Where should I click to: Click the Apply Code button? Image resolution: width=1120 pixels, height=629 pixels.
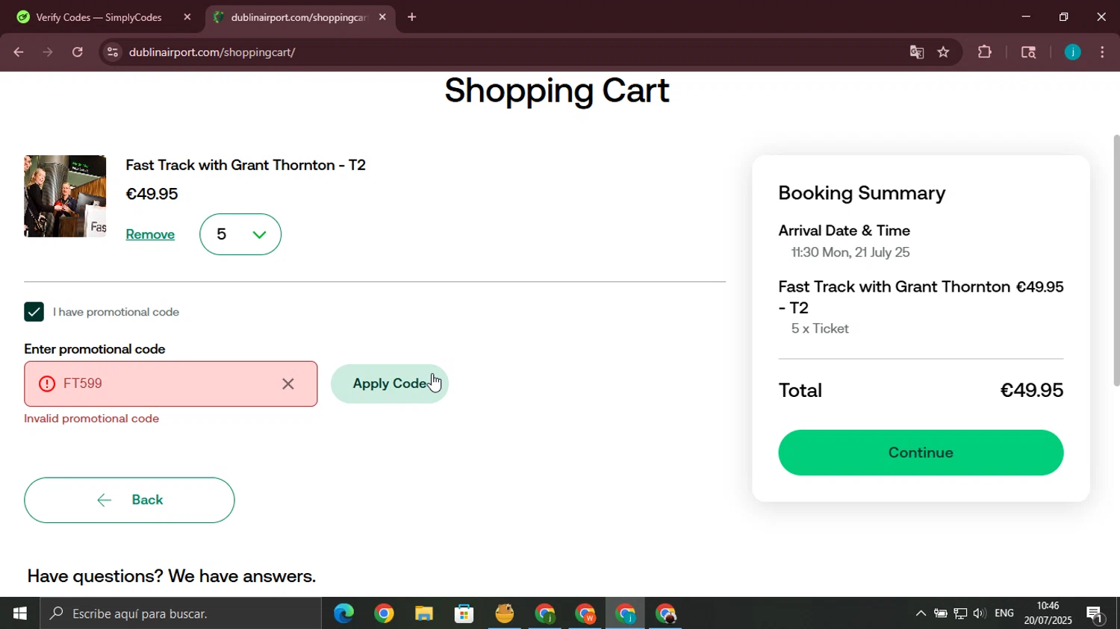tap(390, 384)
